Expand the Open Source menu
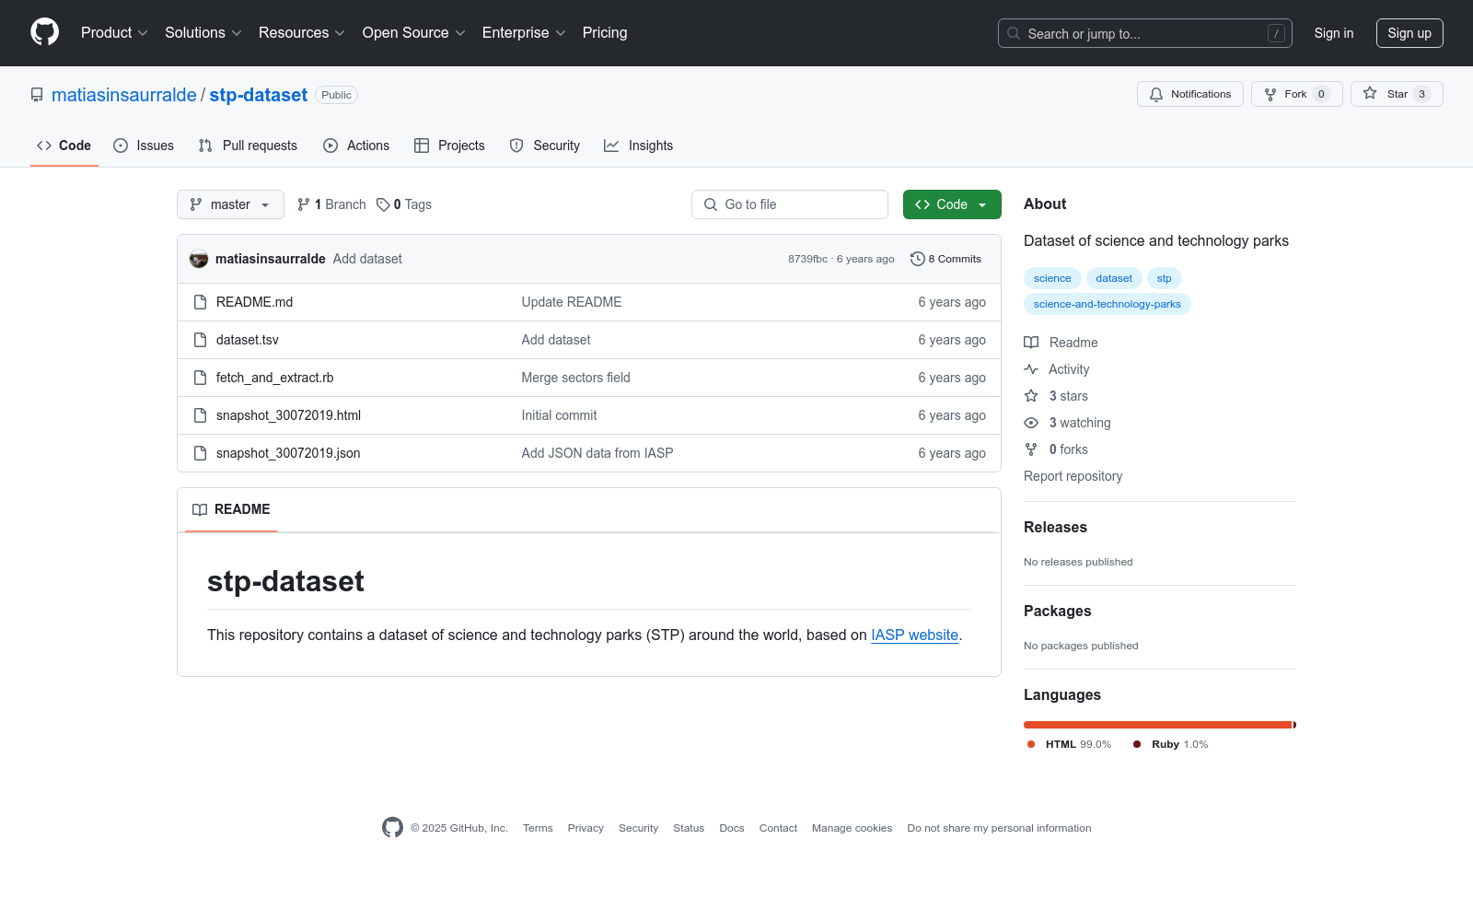Image resolution: width=1473 pixels, height=921 pixels. pyautogui.click(x=414, y=32)
